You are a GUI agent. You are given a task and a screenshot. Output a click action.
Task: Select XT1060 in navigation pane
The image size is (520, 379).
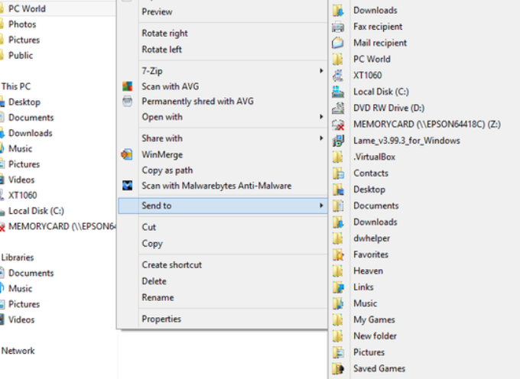coord(22,195)
